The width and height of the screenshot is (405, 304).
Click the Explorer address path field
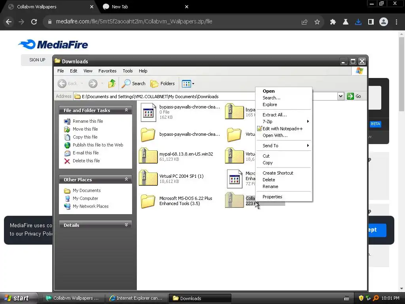205,97
